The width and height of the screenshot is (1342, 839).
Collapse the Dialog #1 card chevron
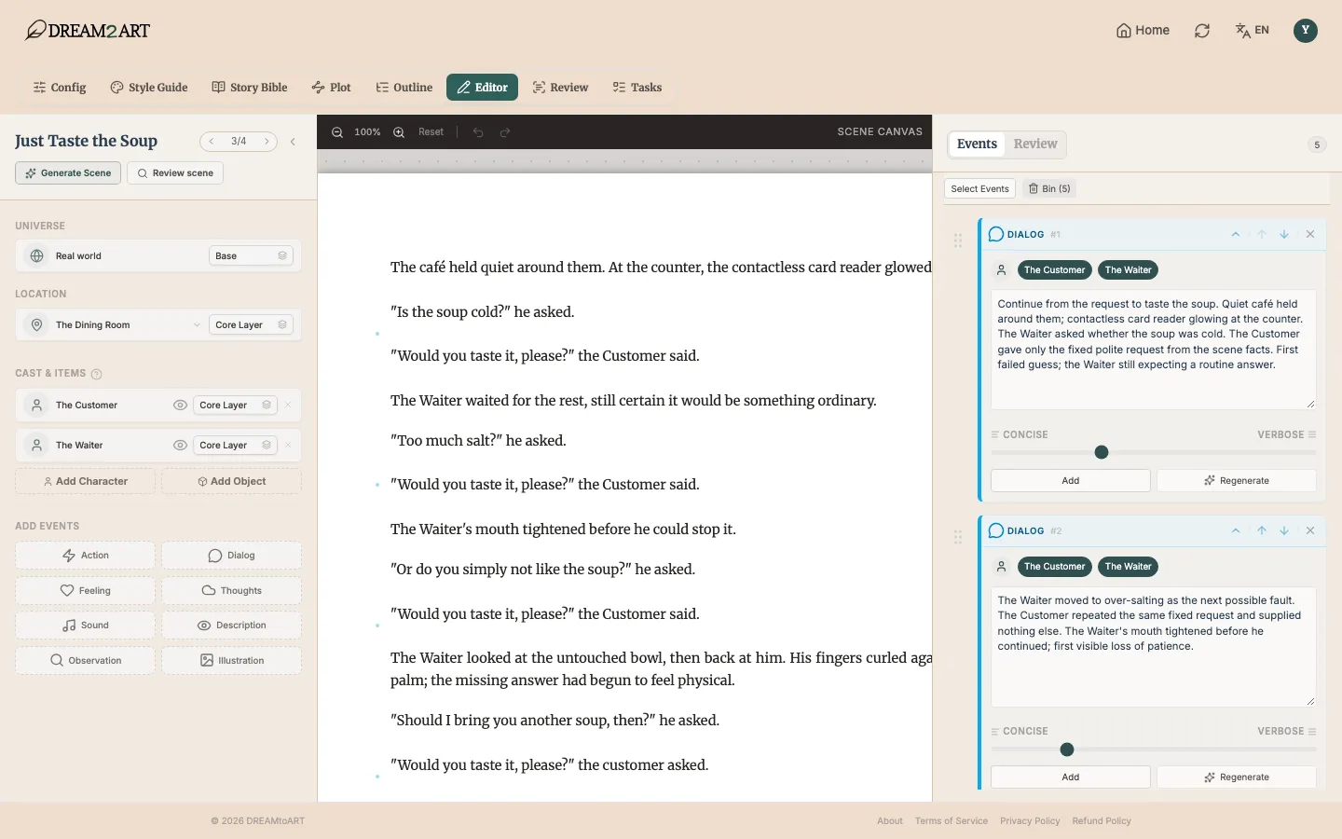1236,234
